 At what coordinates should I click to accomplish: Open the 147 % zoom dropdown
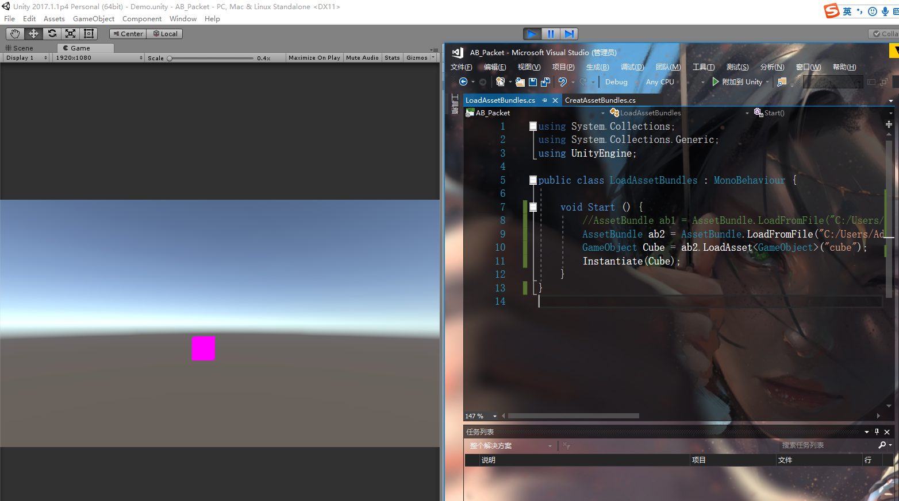tap(482, 416)
